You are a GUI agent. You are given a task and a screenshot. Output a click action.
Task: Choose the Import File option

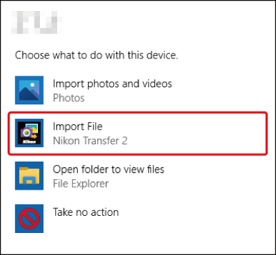point(138,133)
